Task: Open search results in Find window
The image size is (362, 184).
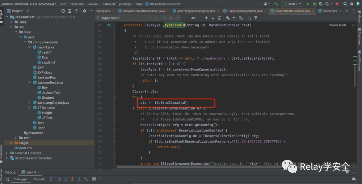Action: tap(220, 18)
